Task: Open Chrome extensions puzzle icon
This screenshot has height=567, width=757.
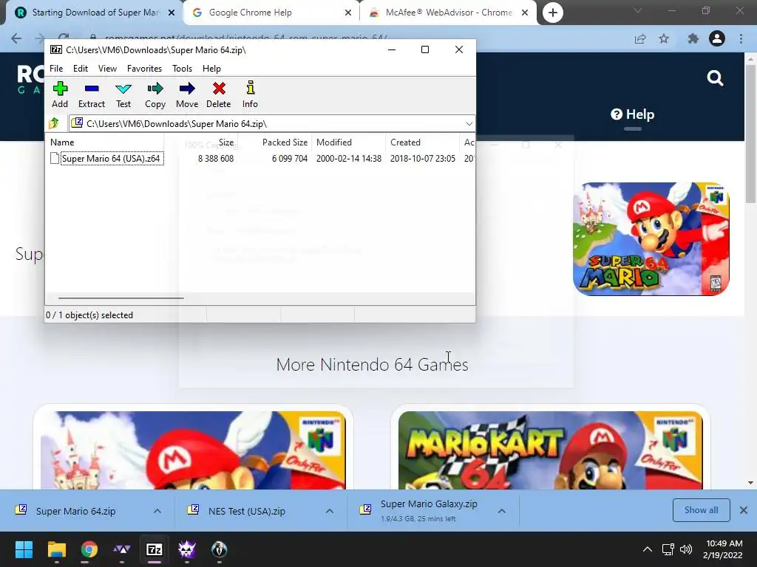Action: click(x=693, y=38)
